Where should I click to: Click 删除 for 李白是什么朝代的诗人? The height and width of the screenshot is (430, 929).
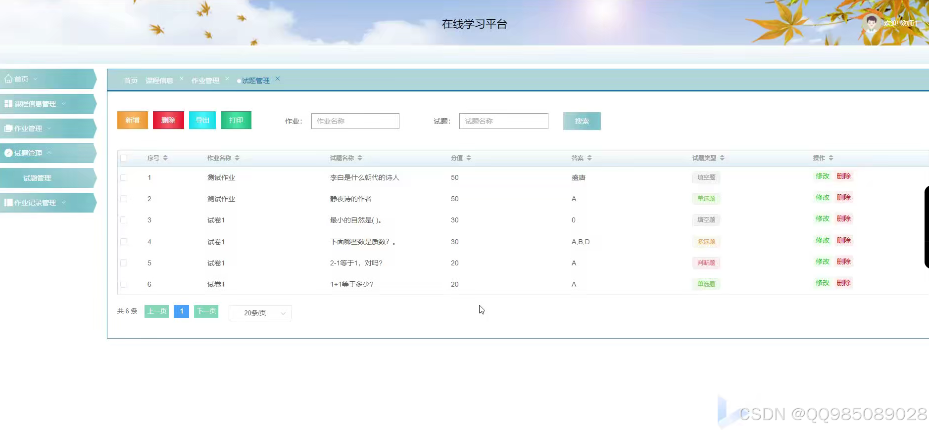tap(844, 176)
